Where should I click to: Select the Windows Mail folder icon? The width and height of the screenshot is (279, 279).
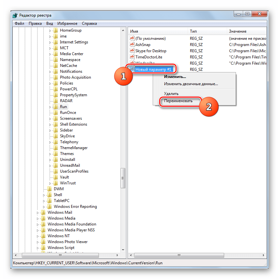point(43,212)
